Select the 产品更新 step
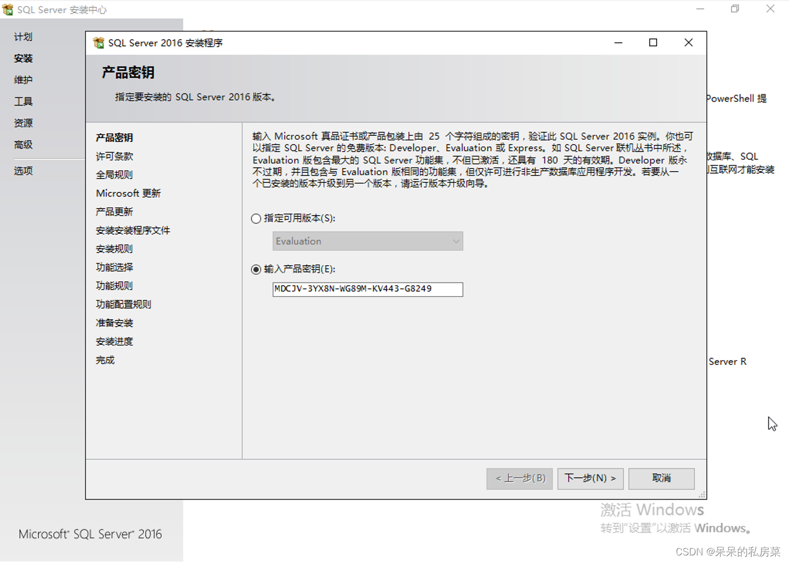The height and width of the screenshot is (562, 789). pyautogui.click(x=114, y=212)
